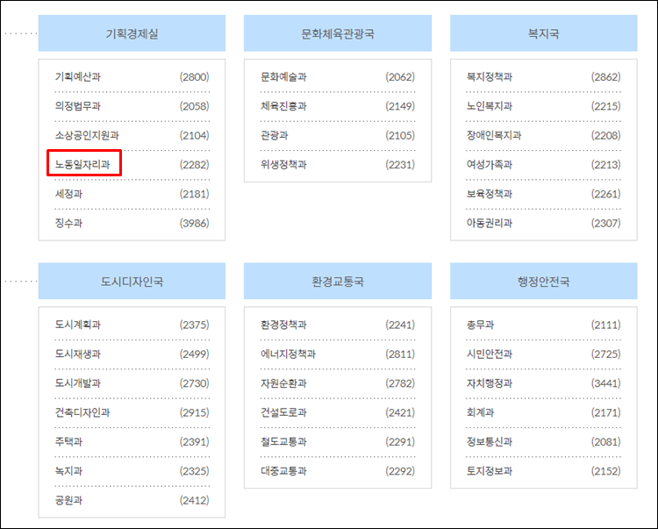Open the 문화체육관광국 department header
This screenshot has height=529, width=658.
338,33
